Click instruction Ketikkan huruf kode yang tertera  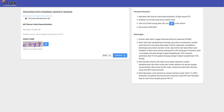point(157,20)
